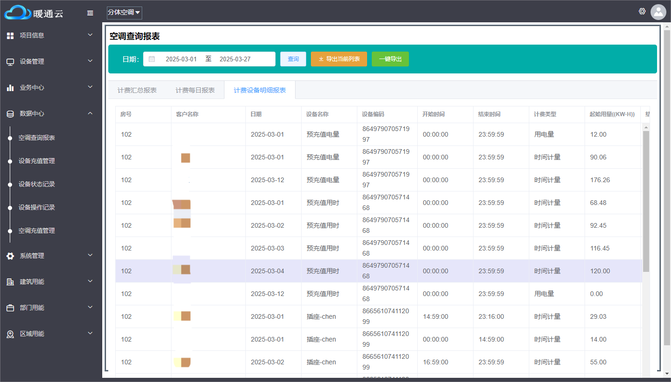
Task: Click the 客户名称 column header
Action: coord(208,114)
